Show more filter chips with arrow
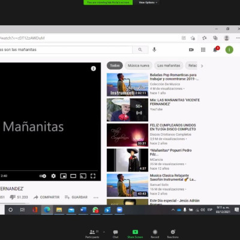Screen dimensions: 240x240 [202, 66]
